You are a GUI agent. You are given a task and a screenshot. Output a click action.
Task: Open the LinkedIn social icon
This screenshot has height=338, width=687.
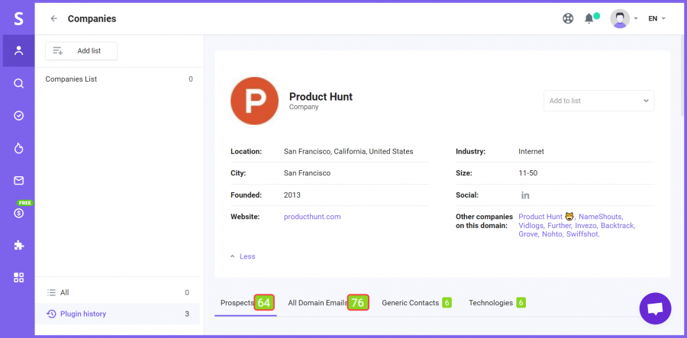525,195
